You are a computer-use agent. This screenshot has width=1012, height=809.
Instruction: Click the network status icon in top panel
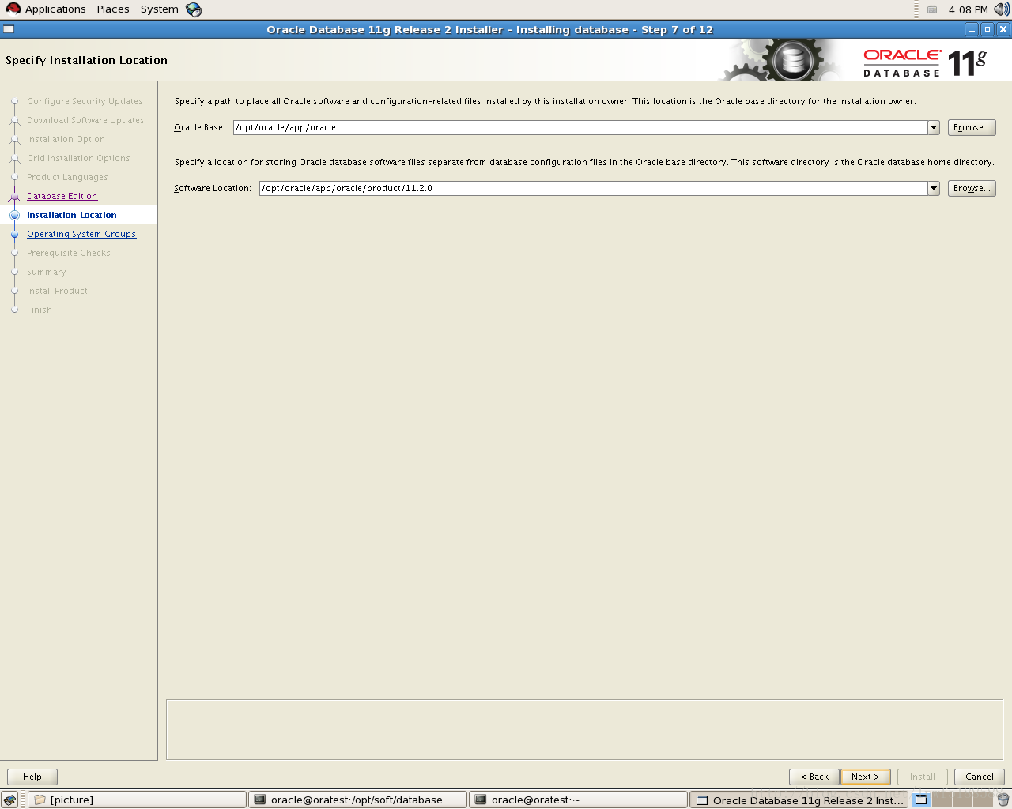click(932, 9)
